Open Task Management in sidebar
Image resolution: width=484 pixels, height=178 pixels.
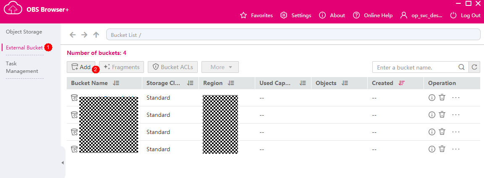click(22, 67)
